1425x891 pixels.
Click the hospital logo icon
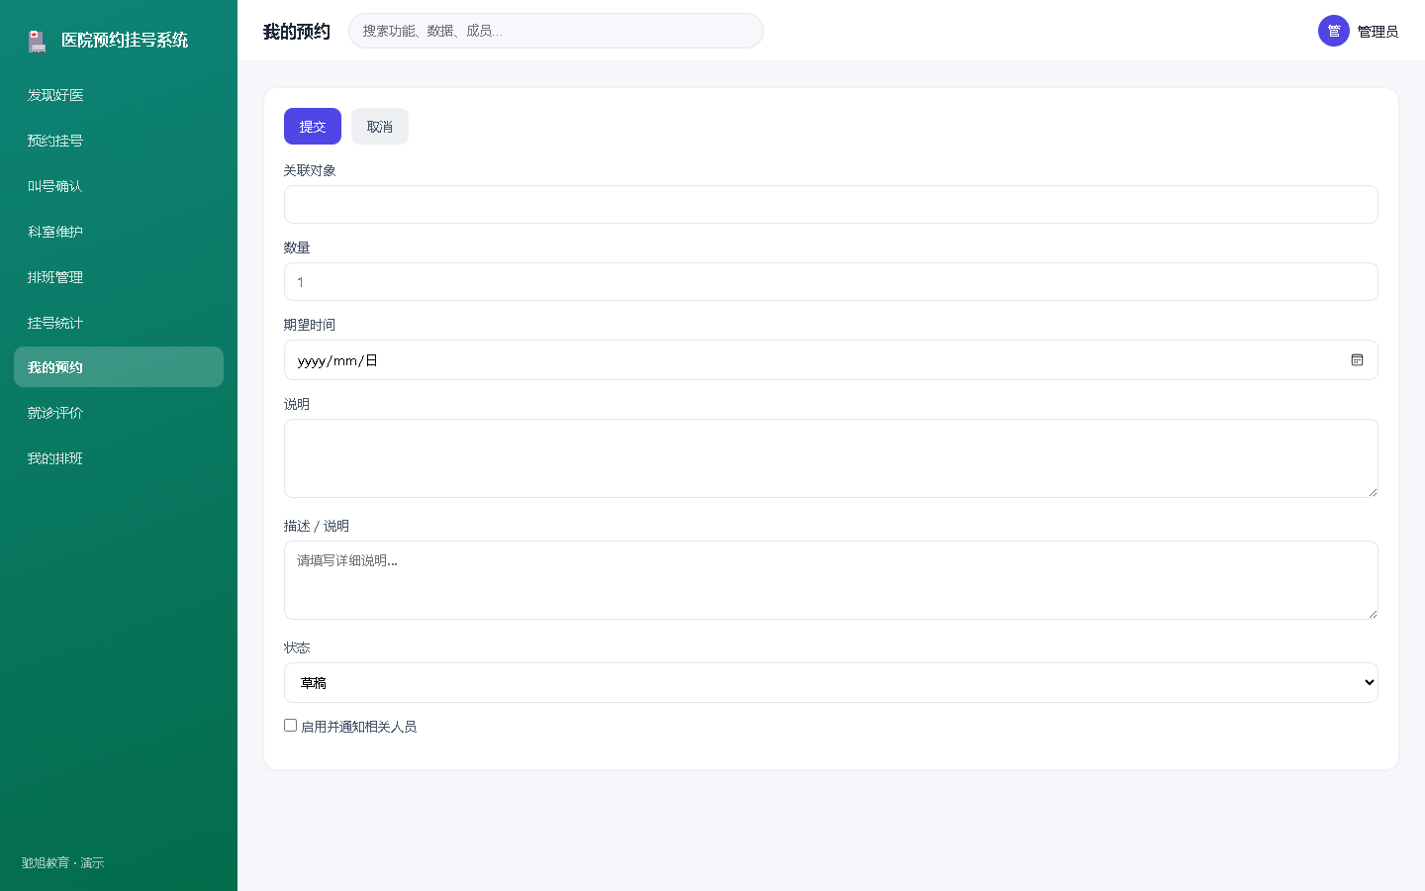click(x=38, y=41)
